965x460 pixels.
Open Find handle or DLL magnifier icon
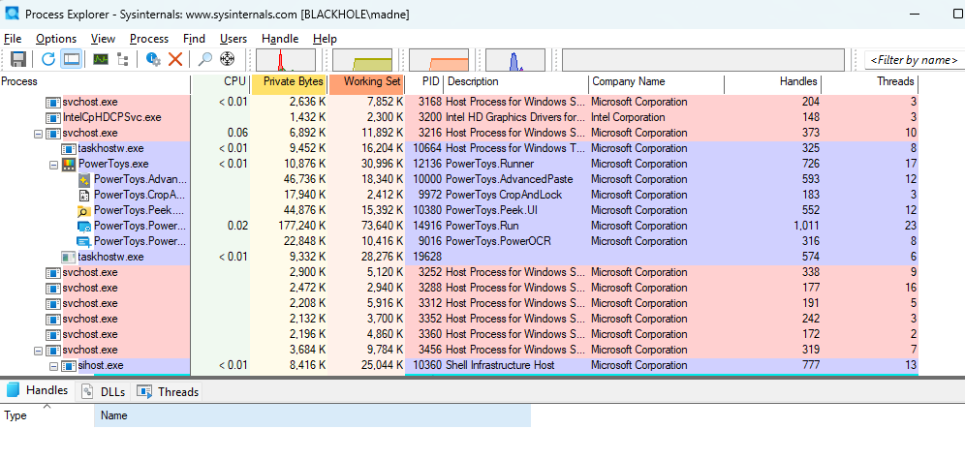pyautogui.click(x=205, y=59)
